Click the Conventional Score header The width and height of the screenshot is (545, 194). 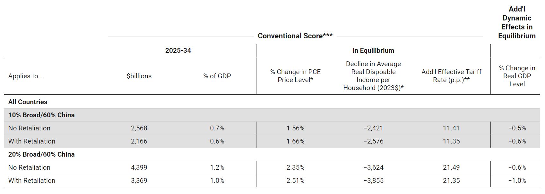click(x=295, y=36)
